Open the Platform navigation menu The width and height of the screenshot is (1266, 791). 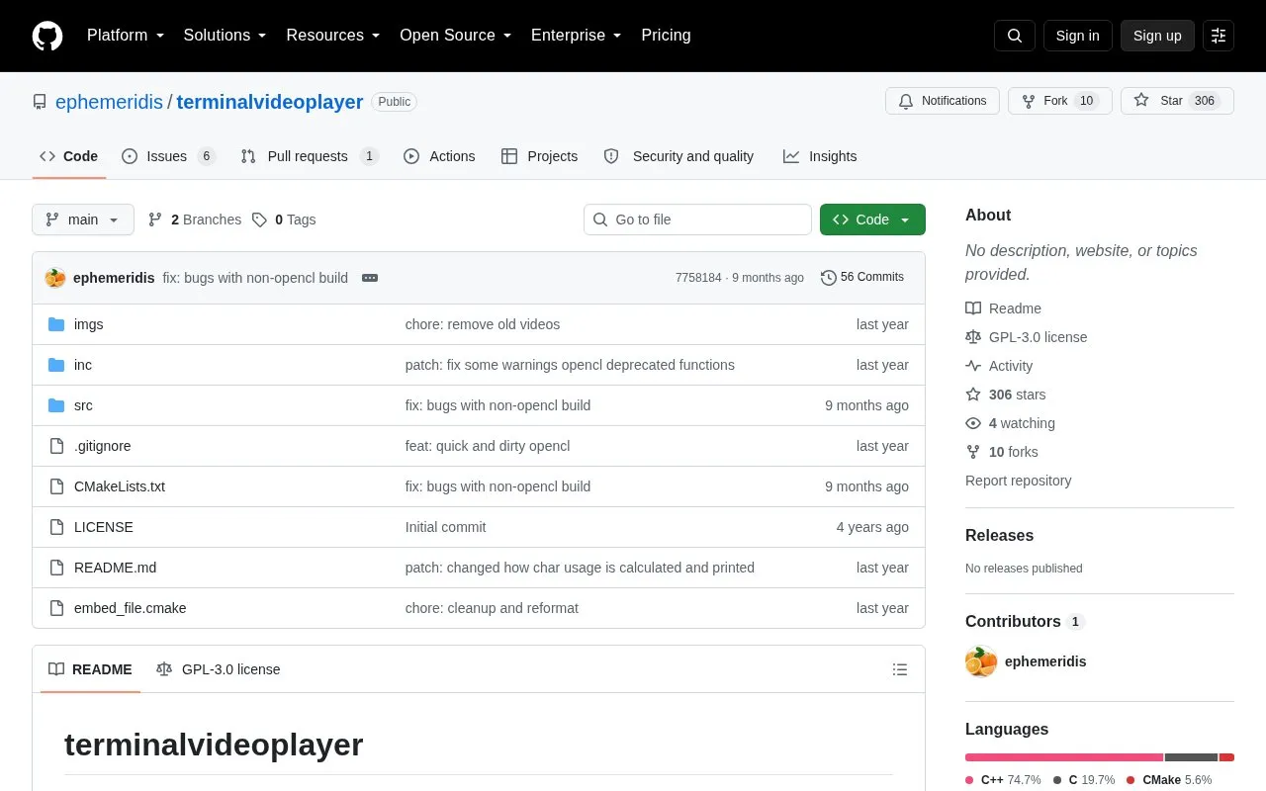[126, 36]
